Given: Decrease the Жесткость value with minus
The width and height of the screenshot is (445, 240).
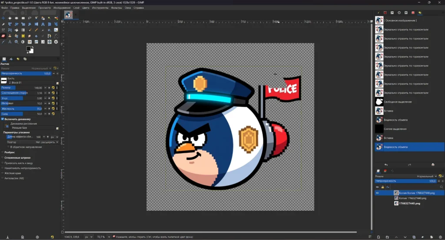Looking at the screenshot, I should pyautogui.click(x=45, y=108).
